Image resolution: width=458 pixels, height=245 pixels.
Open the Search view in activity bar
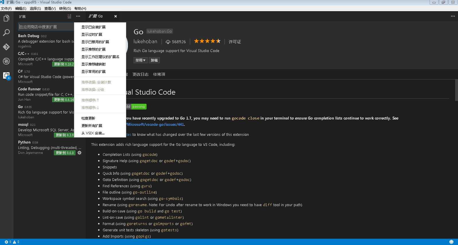point(6,33)
